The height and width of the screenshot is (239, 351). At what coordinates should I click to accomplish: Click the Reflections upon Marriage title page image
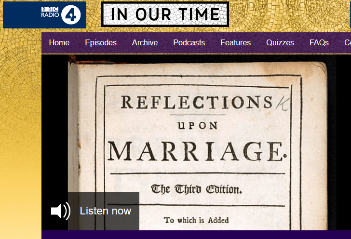pos(196,142)
